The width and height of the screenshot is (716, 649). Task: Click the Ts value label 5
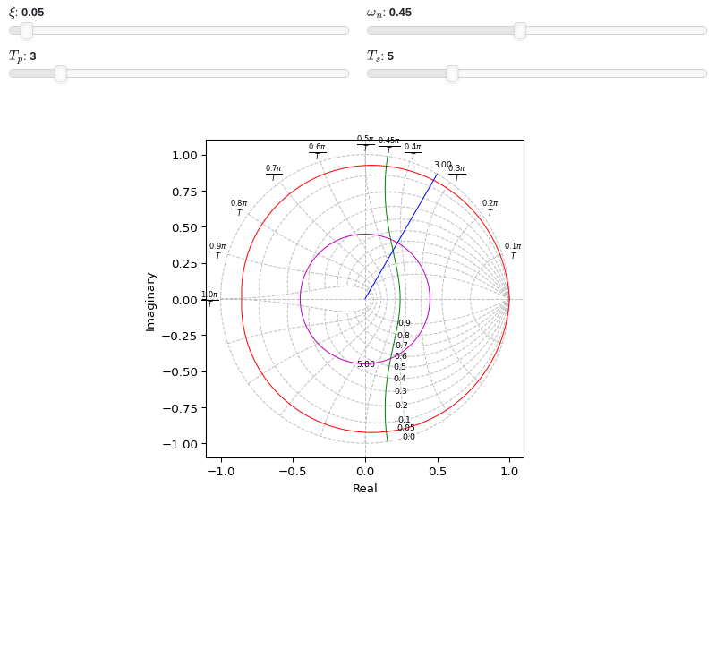[390, 56]
